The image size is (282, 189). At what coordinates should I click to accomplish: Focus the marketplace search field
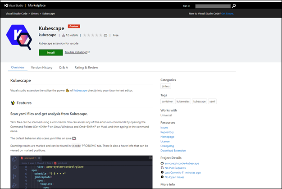coord(213,6)
